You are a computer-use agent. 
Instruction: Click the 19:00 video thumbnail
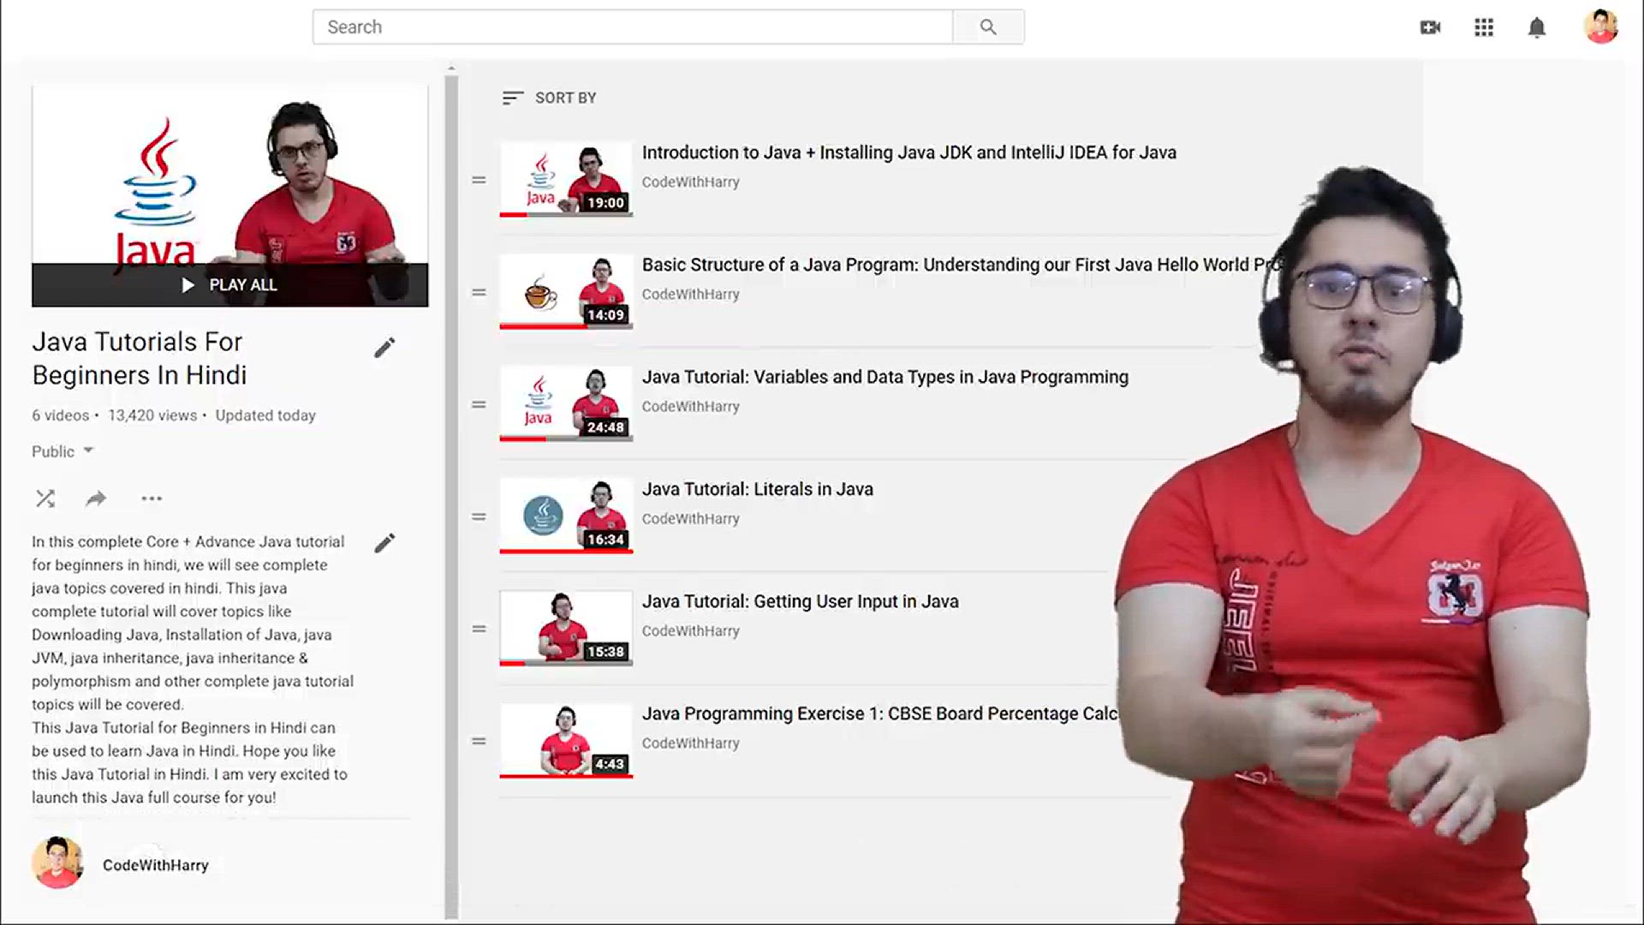coord(566,179)
